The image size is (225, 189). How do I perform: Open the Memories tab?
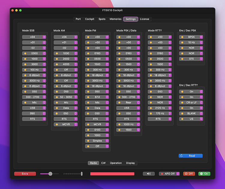tap(115, 19)
